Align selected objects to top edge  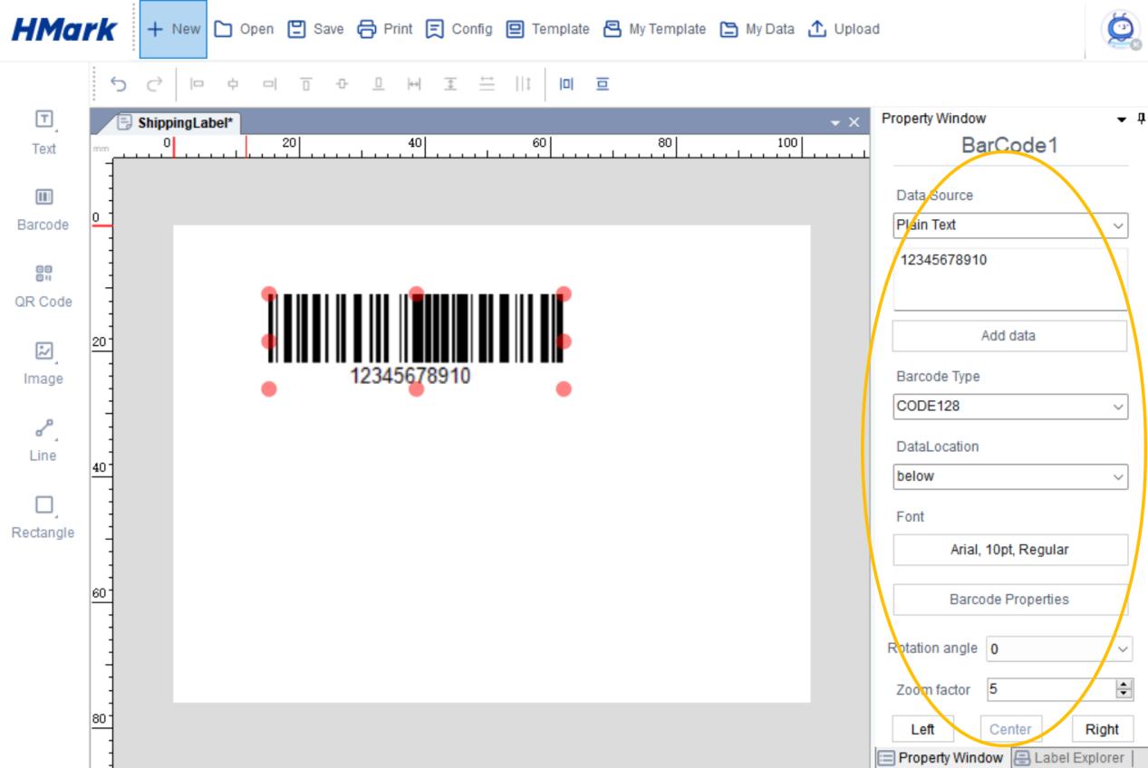(307, 83)
